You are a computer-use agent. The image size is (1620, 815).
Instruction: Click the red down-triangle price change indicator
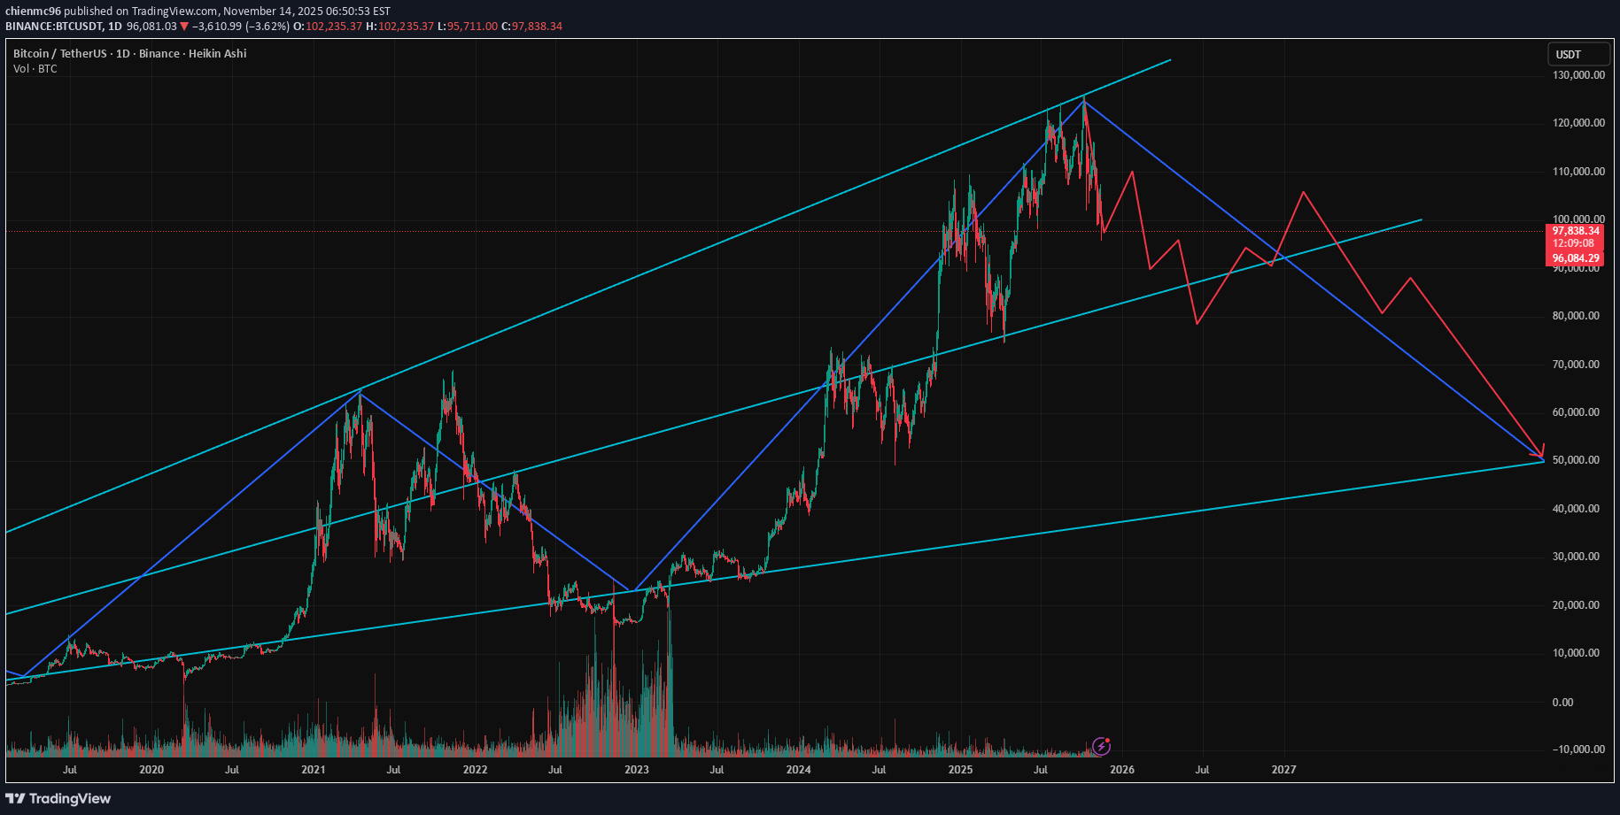(184, 27)
